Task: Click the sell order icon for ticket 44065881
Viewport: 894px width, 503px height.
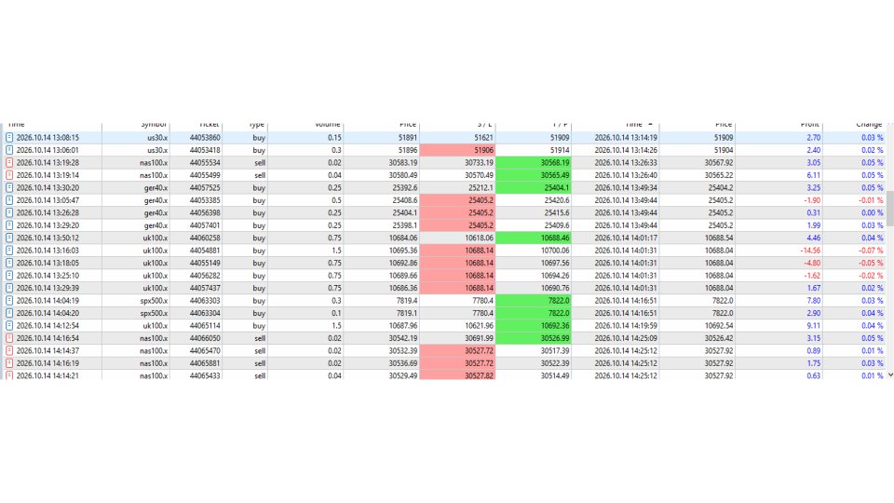Action: (9, 363)
